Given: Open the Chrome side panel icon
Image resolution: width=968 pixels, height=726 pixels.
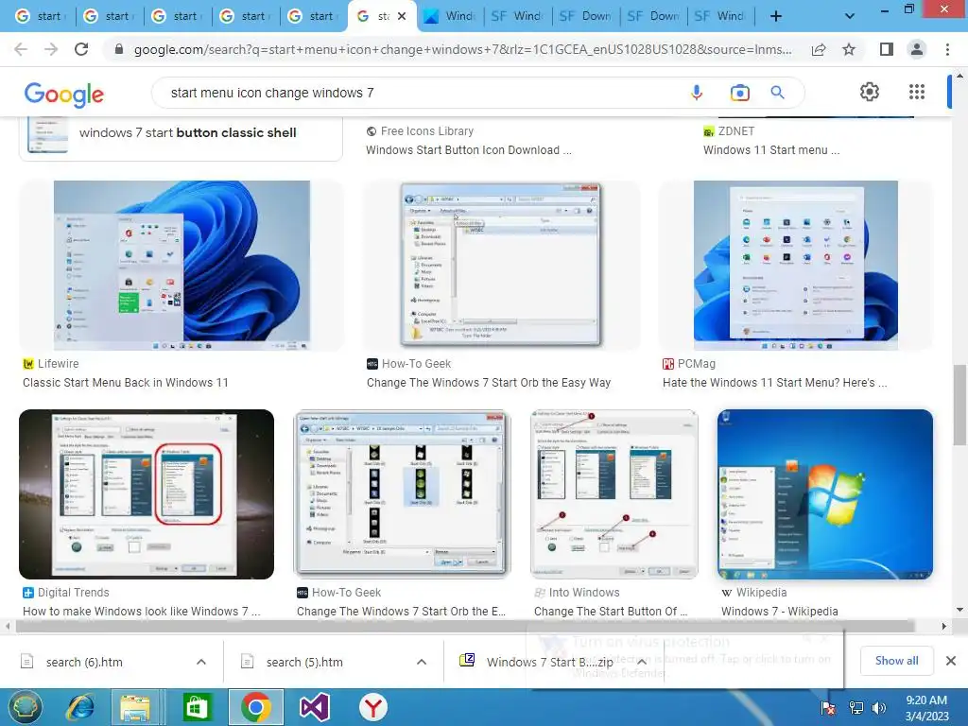Looking at the screenshot, I should click(887, 49).
